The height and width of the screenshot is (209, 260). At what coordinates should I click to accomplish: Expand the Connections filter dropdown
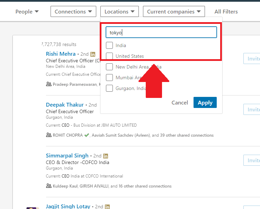[73, 11]
